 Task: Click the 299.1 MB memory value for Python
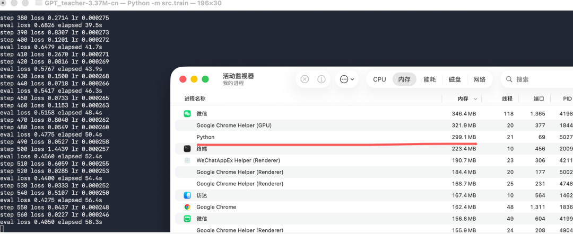pyautogui.click(x=464, y=137)
